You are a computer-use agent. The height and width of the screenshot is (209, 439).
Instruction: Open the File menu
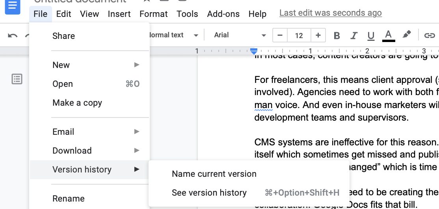click(x=40, y=14)
